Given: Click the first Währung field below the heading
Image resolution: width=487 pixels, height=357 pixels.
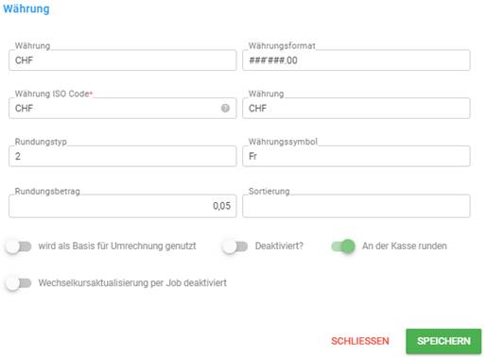Looking at the screenshot, I should click(x=123, y=60).
